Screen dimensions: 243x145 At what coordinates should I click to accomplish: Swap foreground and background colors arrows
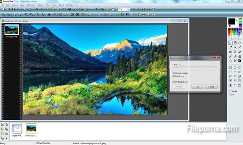point(236,20)
